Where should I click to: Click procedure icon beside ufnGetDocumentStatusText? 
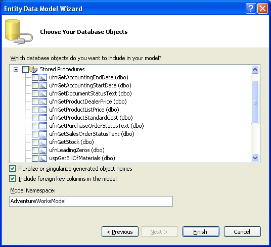coord(43,94)
